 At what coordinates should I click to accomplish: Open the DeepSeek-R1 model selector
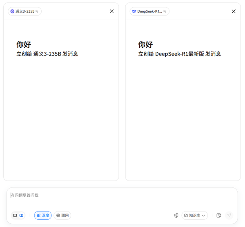click(x=149, y=11)
